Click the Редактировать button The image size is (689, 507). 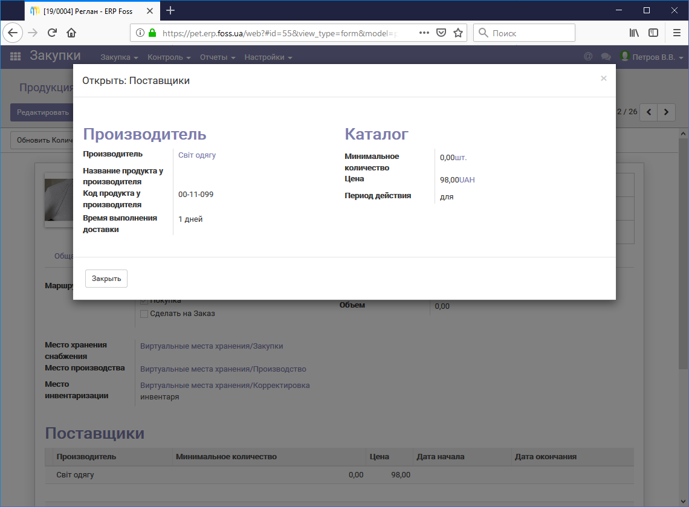point(43,112)
